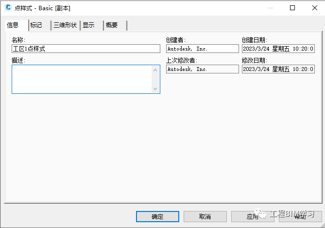Maximize the point style dialog
Screen dimensions: 325x228
click(292, 8)
